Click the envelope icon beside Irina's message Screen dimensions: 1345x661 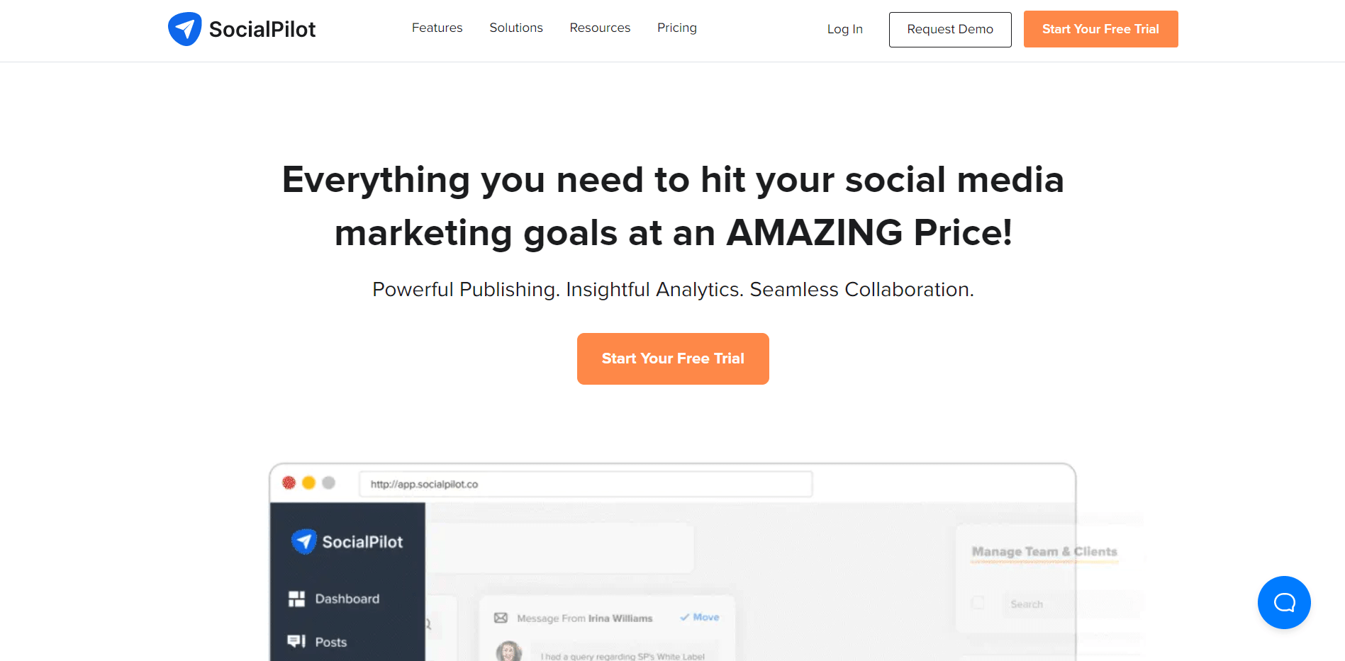point(502,618)
